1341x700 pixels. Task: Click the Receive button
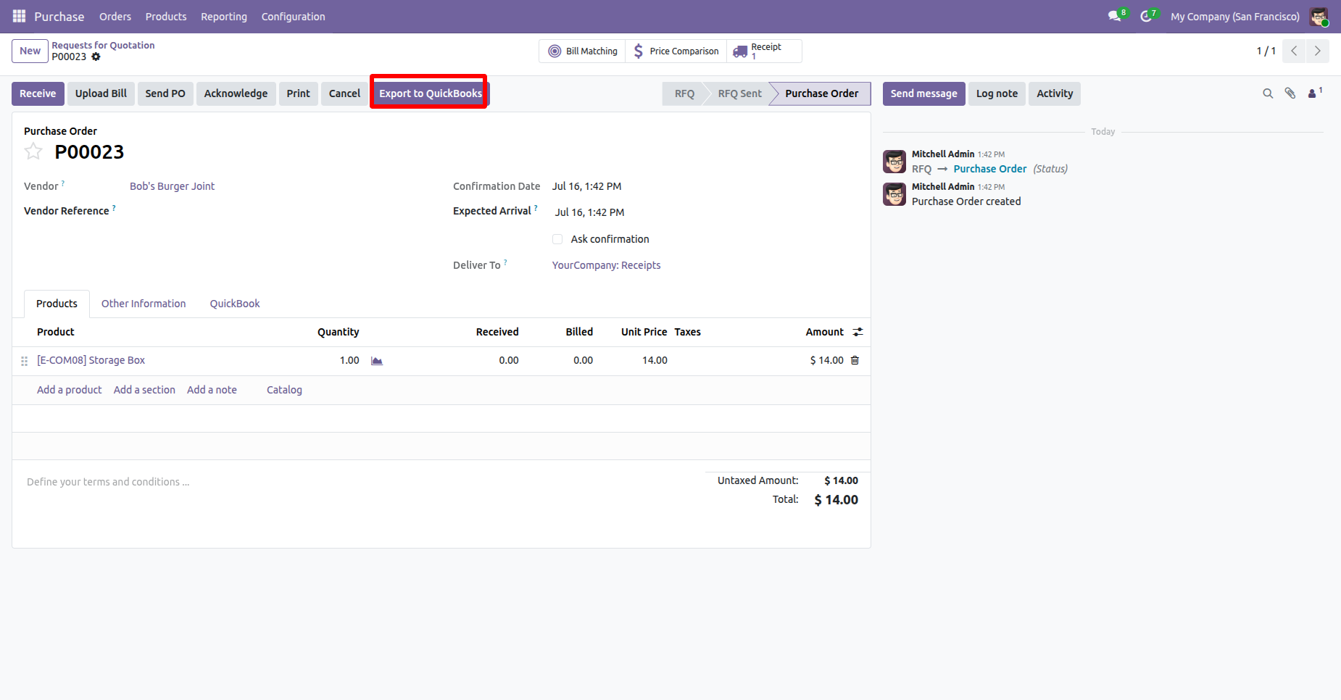[38, 93]
